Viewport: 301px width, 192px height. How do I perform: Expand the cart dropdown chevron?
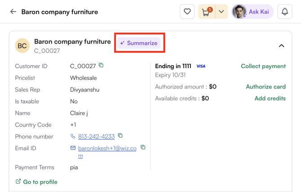pyautogui.click(x=221, y=12)
